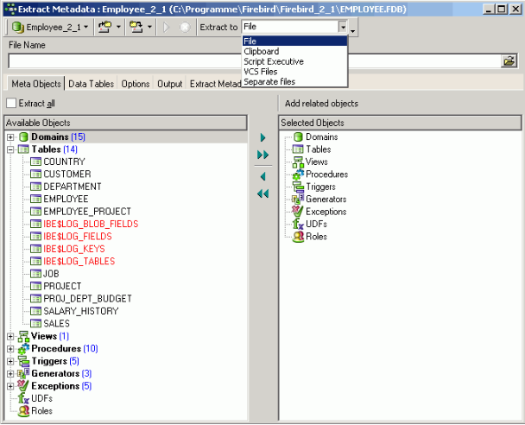Click the browse file folder icon

tap(509, 61)
